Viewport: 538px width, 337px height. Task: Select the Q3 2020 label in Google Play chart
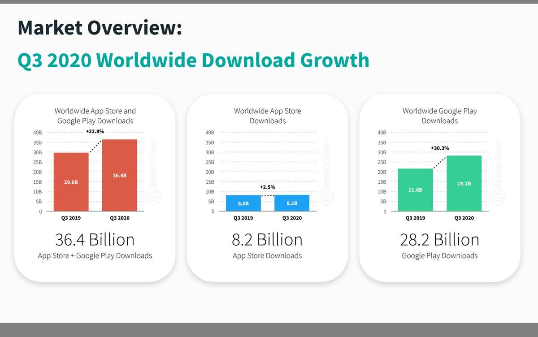tap(464, 218)
